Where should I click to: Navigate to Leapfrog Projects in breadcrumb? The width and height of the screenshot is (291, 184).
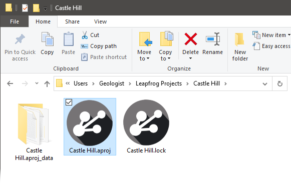[x=159, y=83]
